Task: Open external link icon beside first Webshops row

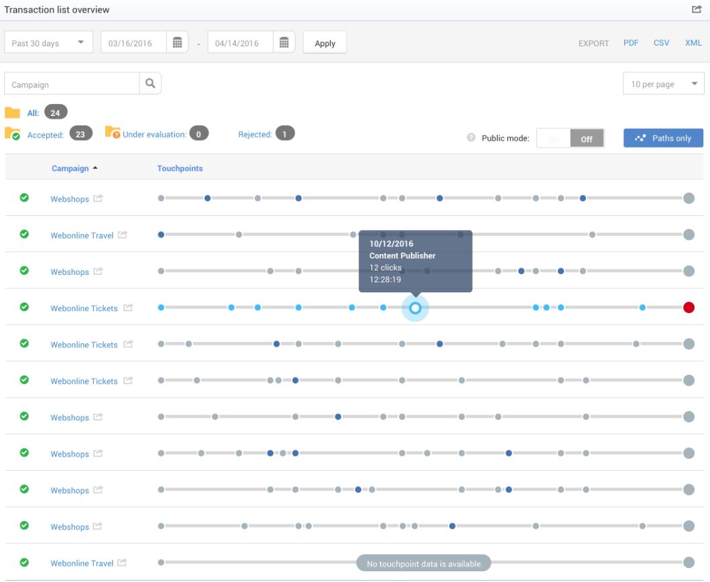Action: (98, 198)
